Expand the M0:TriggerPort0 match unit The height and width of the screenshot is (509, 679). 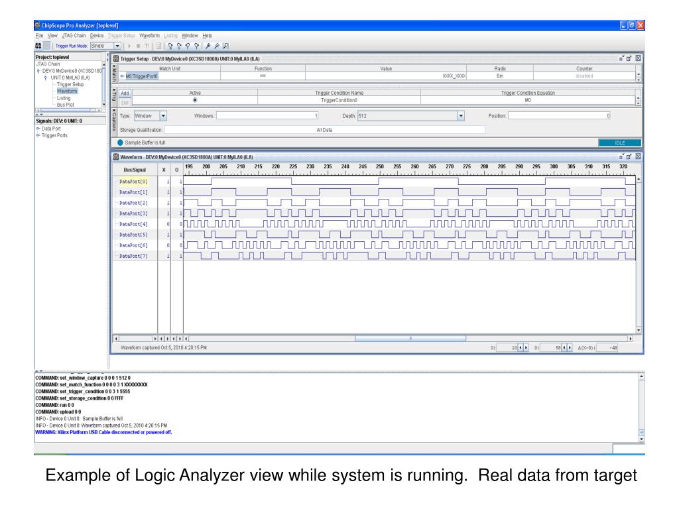122,76
